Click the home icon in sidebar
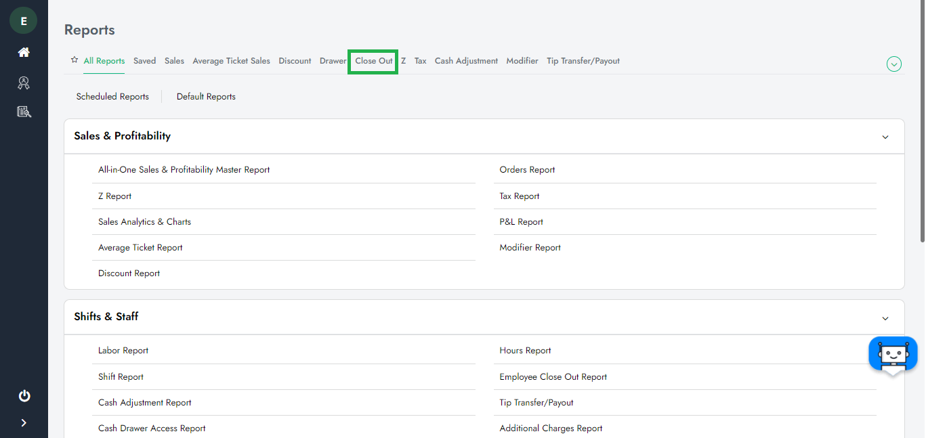 24,53
